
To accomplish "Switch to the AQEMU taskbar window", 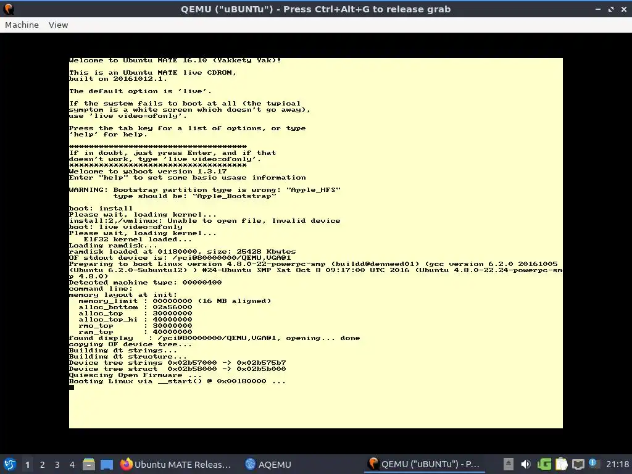I will tap(268, 464).
